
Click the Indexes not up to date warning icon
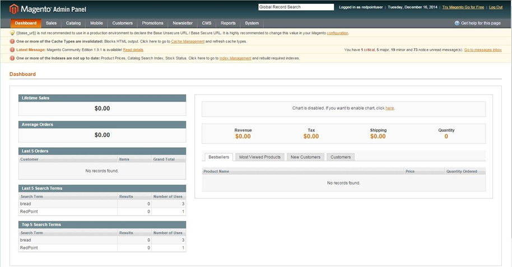coord(12,58)
